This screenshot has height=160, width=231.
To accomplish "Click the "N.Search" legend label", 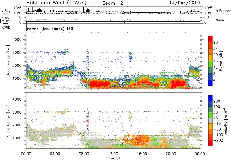I will [223, 11].
